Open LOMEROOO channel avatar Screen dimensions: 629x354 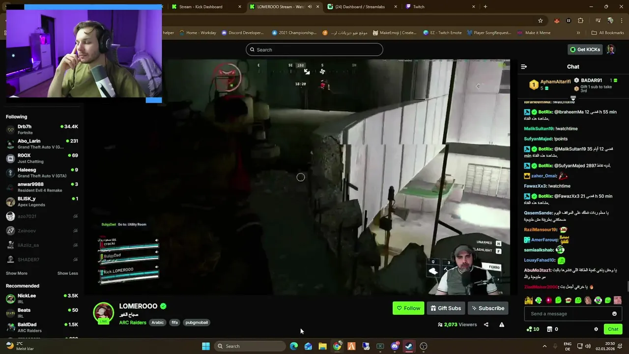pyautogui.click(x=103, y=314)
